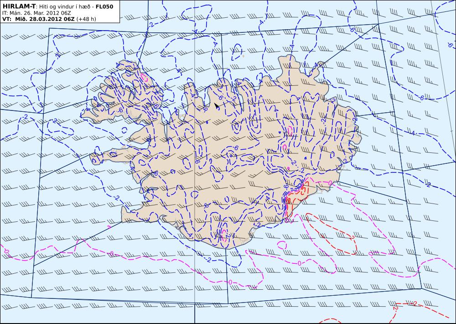Click the (+48 h) forecast offset text

[x=86, y=19]
